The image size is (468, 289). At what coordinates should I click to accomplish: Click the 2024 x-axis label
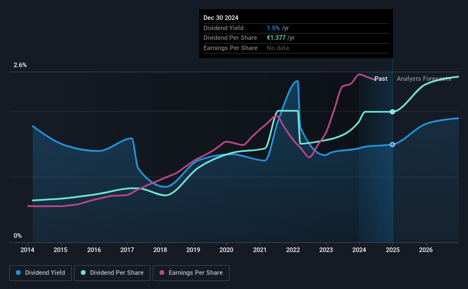click(359, 250)
